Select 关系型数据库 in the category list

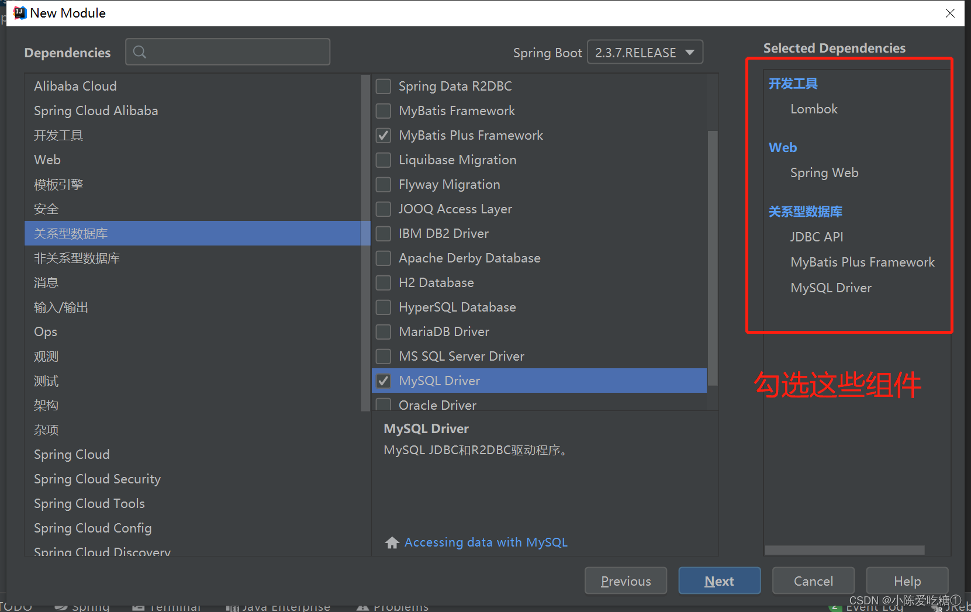click(193, 233)
